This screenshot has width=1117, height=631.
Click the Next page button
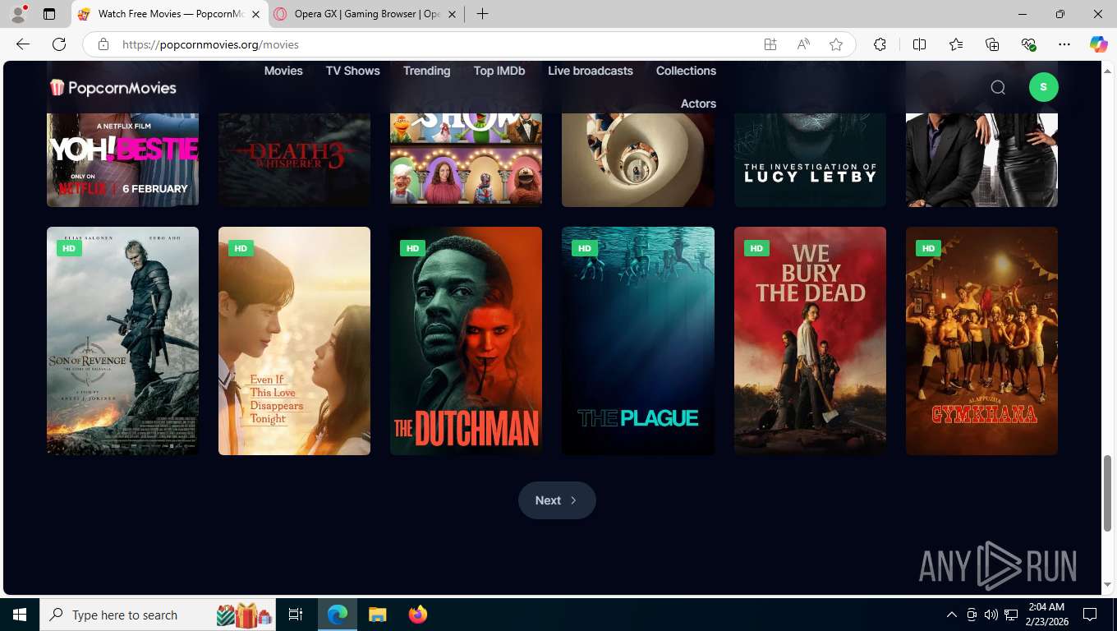click(557, 500)
